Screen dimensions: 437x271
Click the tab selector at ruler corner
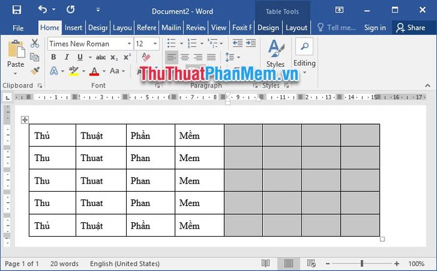(x=7, y=97)
